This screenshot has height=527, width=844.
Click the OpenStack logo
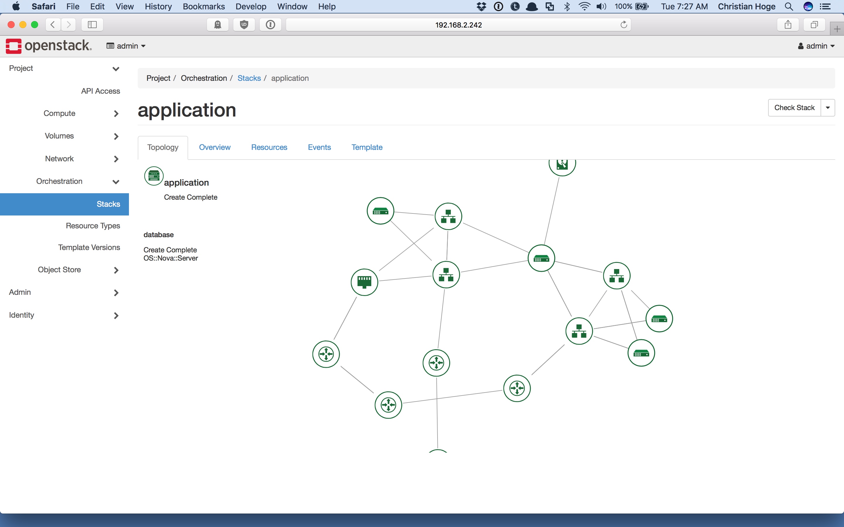(x=49, y=46)
